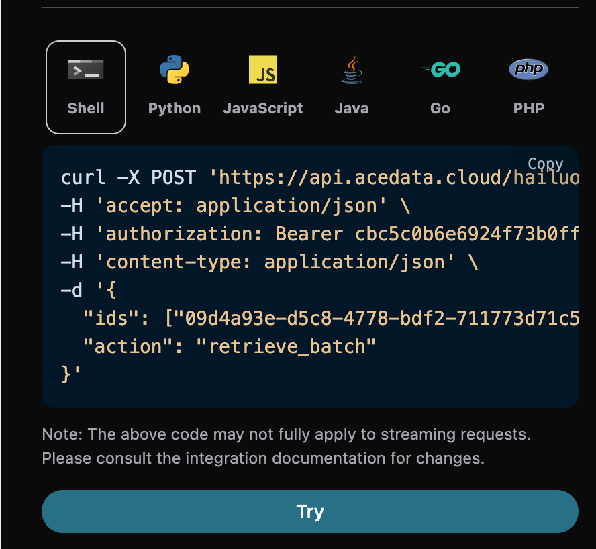The height and width of the screenshot is (549, 596).
Task: Select the PHP tab label
Action: pos(528,108)
